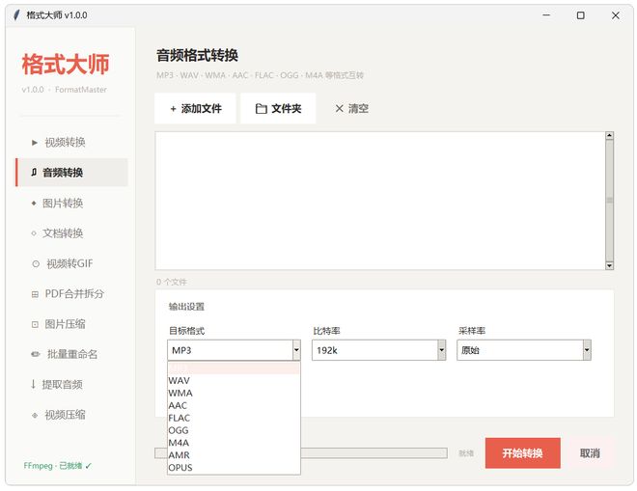Choose WMA from the format list
This screenshot has width=637, height=491.
(234, 394)
